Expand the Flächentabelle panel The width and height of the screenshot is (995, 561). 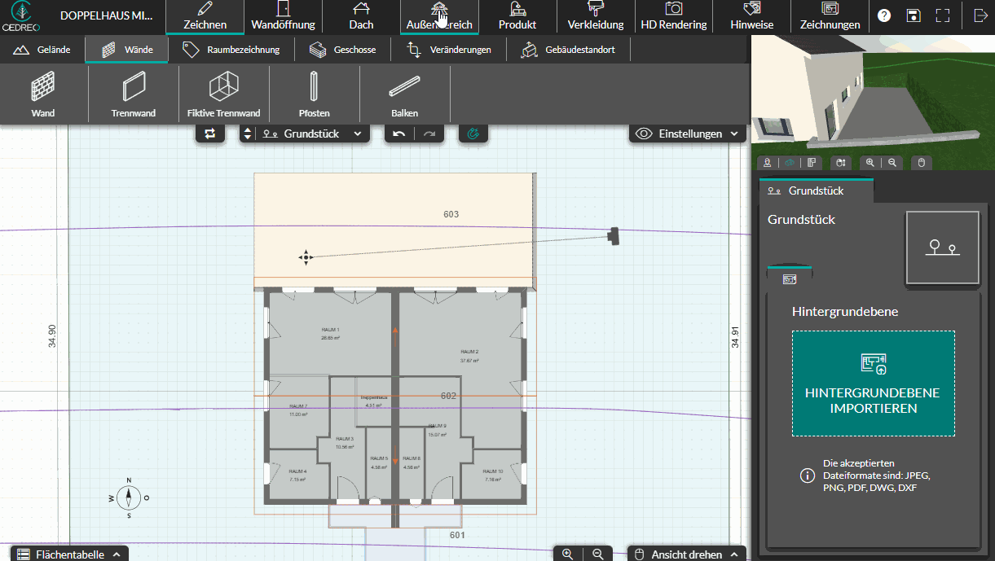[68, 554]
